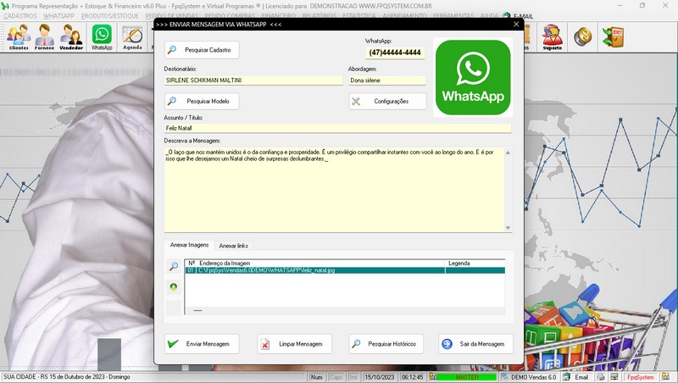Click the time 06:12:45 in status bar

pos(413,377)
